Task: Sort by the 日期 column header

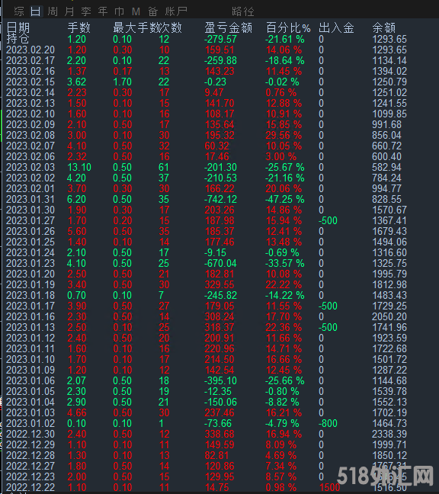Action: [18, 27]
